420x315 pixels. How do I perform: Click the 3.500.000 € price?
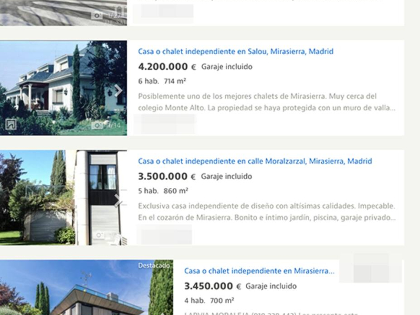tap(167, 176)
